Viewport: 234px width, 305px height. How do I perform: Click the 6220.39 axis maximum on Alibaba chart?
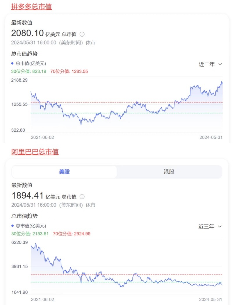(x=19, y=242)
